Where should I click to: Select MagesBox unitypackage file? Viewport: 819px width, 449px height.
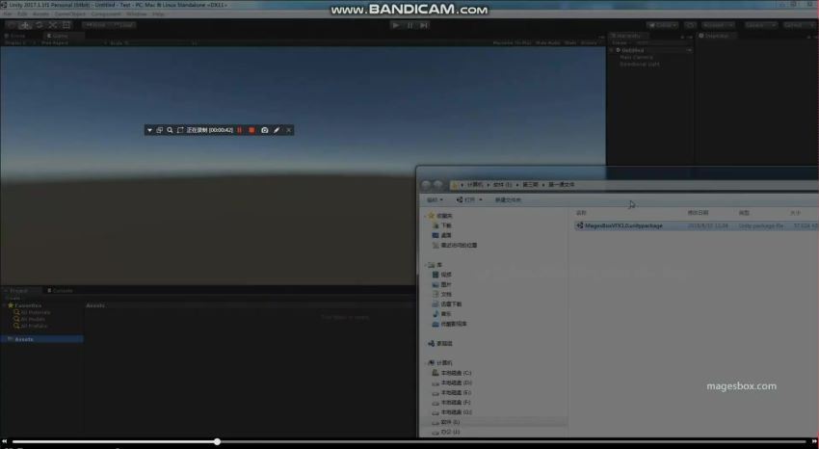(697, 226)
